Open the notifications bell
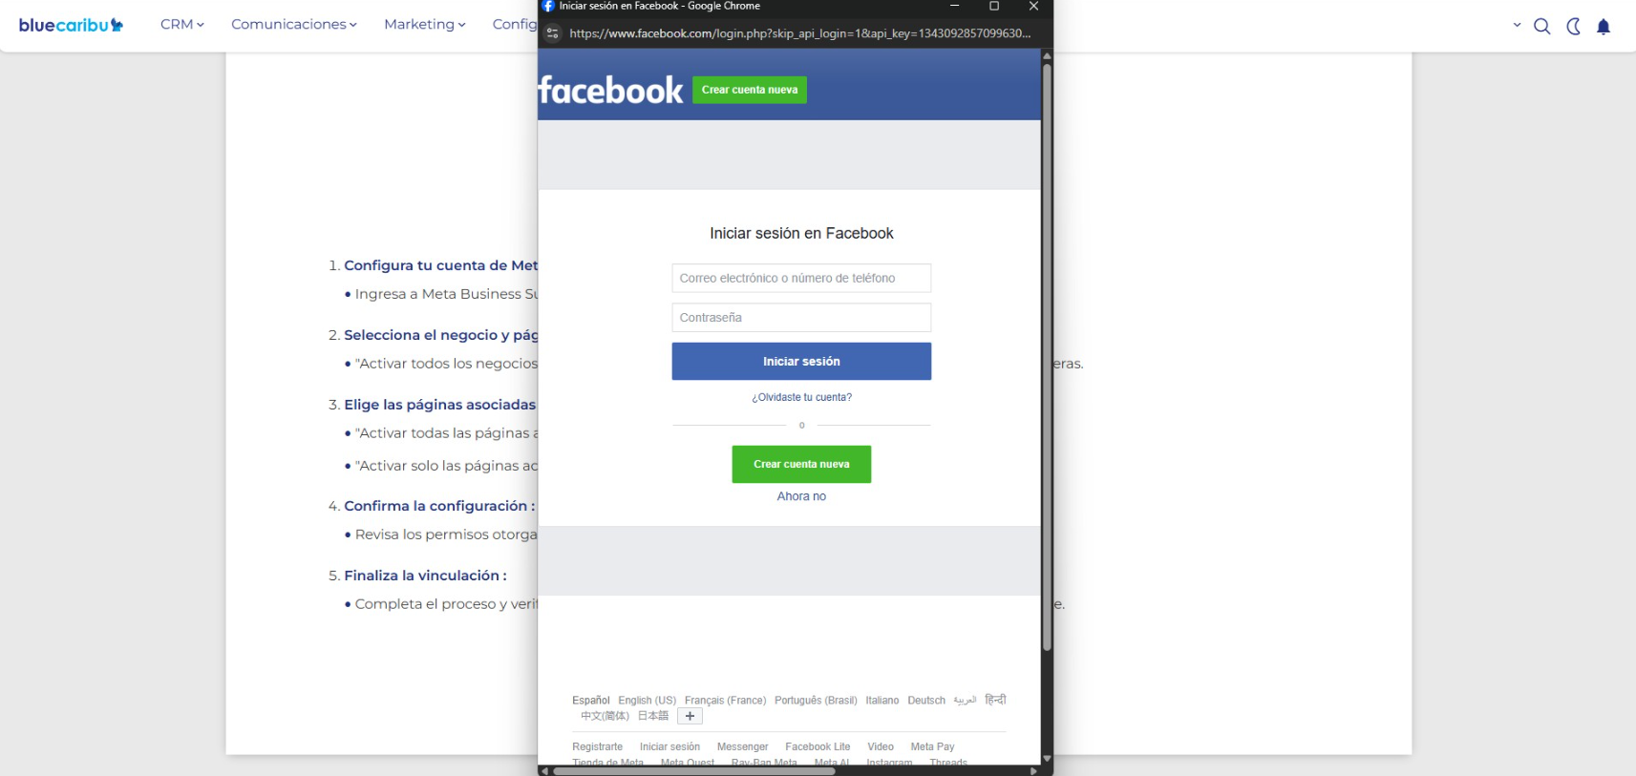Screen dimensions: 1636x776 (1604, 26)
